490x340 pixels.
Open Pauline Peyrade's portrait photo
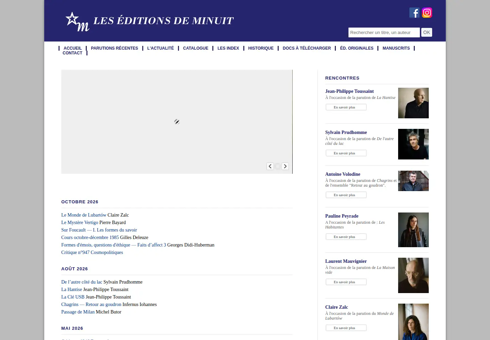pyautogui.click(x=413, y=230)
